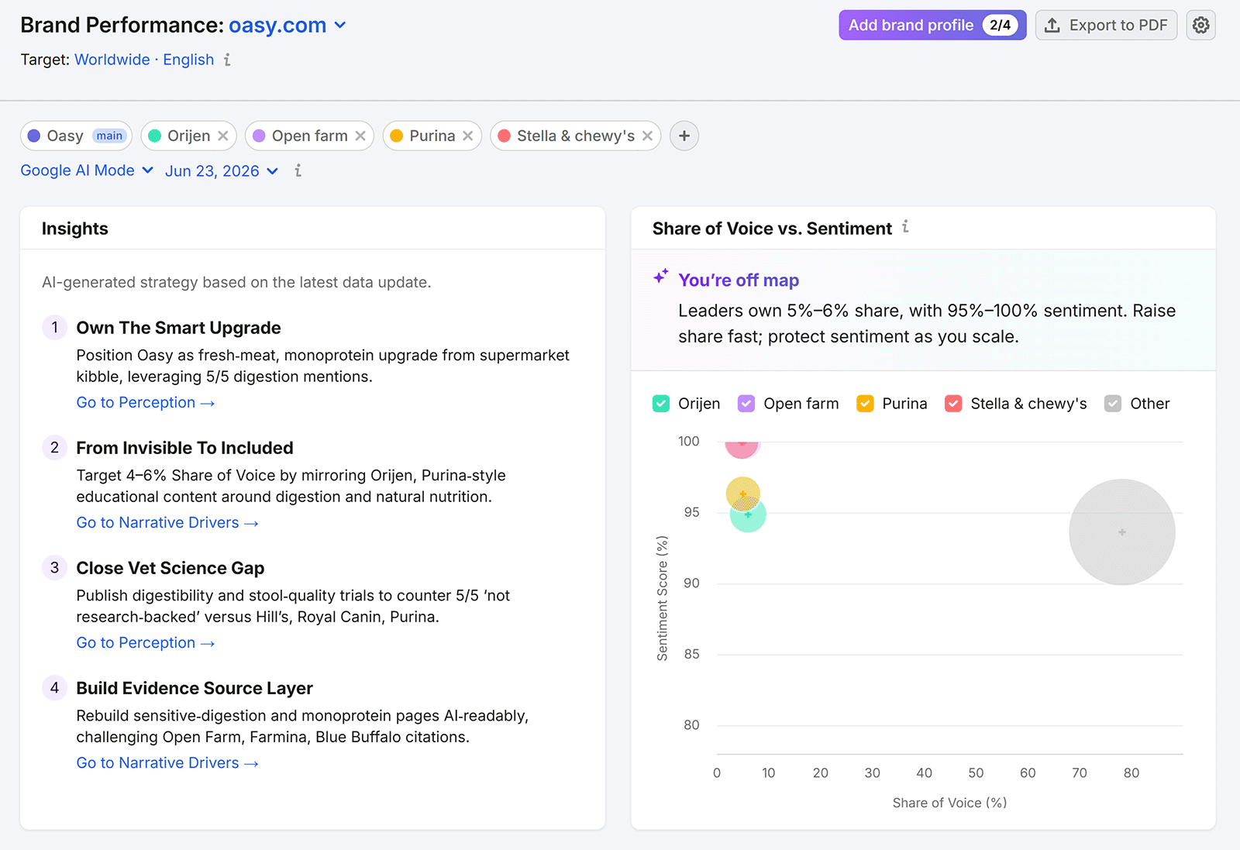Remove the Purina competitor chip

pos(468,136)
